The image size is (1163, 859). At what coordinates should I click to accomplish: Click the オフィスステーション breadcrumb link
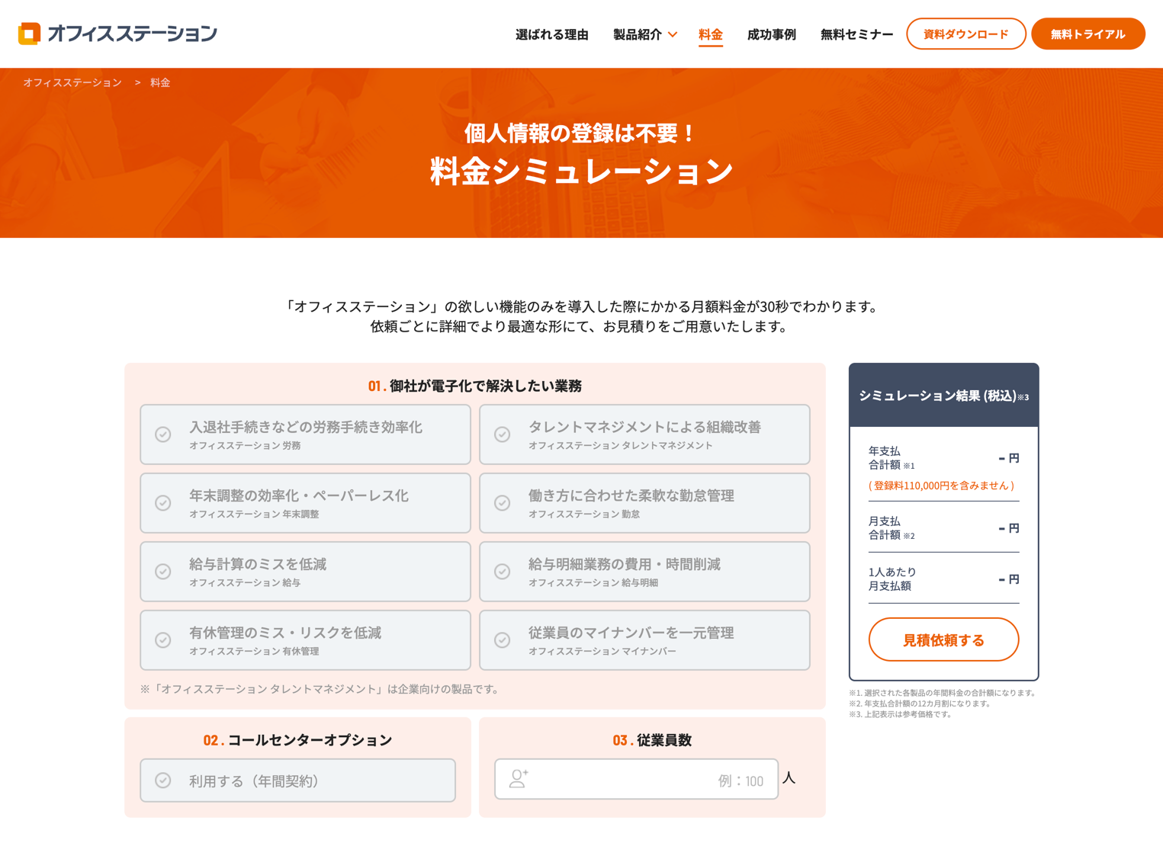(72, 82)
